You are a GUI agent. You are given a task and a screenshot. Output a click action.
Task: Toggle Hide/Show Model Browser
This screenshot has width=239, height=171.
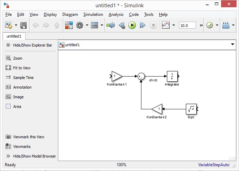pyautogui.click(x=31, y=156)
